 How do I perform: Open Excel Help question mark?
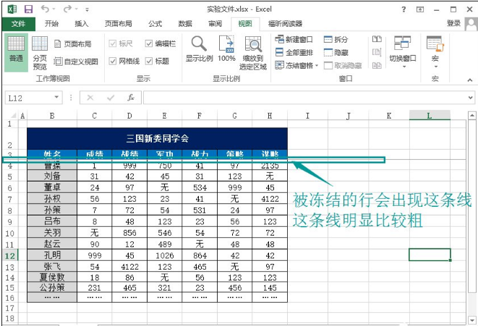[404, 9]
